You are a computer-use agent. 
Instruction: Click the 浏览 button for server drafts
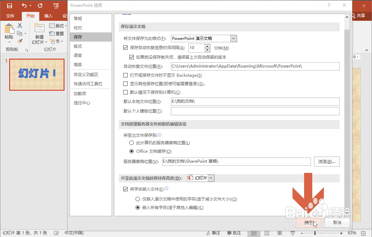(x=326, y=161)
